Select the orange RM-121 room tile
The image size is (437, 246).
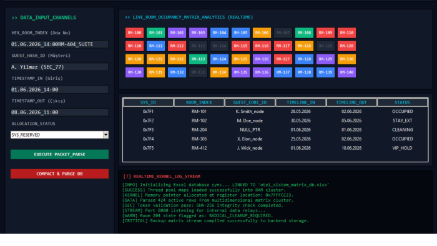coord(156,59)
